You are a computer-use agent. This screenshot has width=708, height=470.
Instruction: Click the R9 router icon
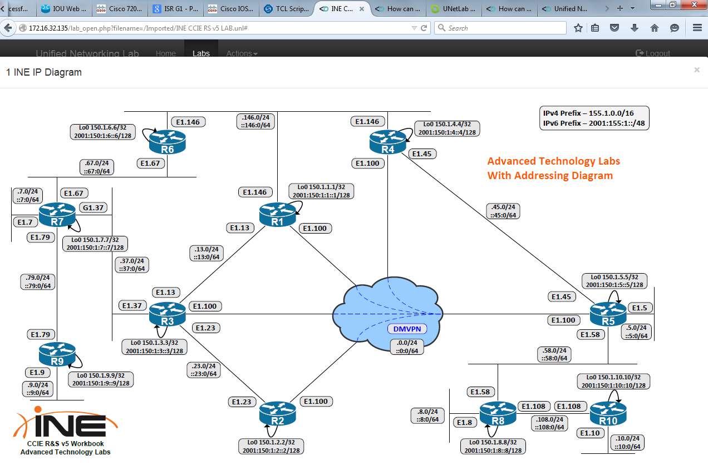coord(57,354)
